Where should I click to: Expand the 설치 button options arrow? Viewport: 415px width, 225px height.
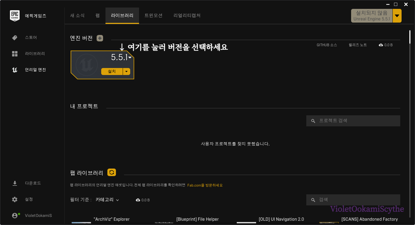tap(126, 72)
